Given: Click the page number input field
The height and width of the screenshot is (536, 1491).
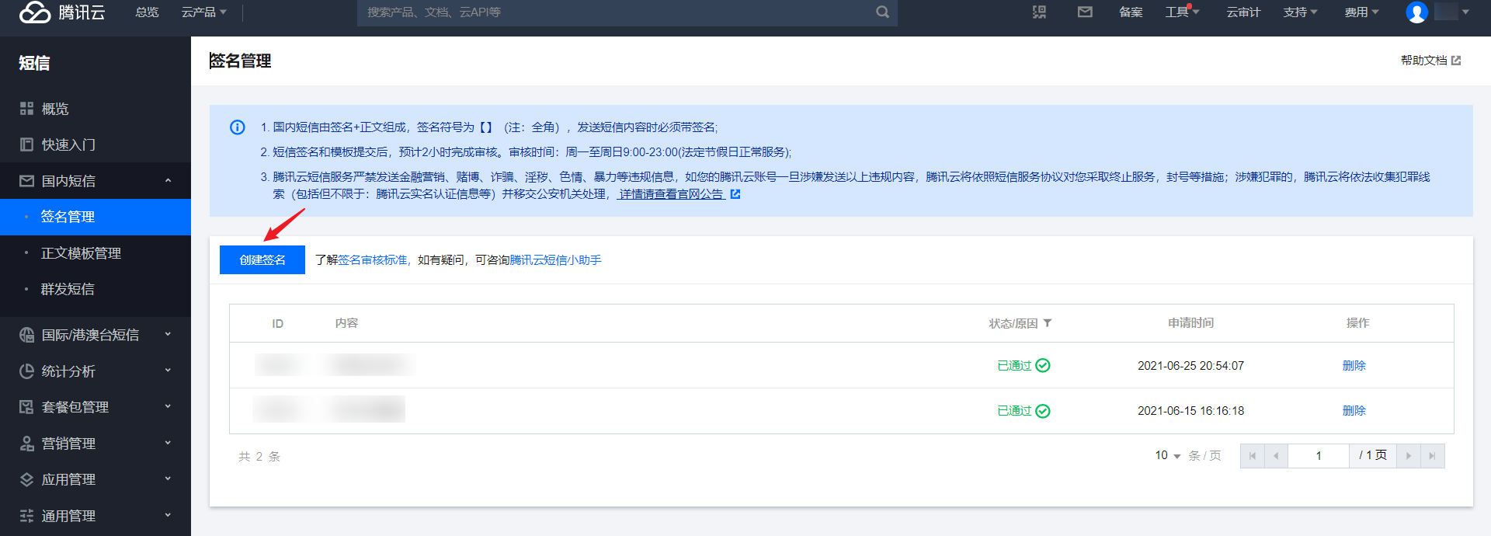Looking at the screenshot, I should coord(1319,456).
